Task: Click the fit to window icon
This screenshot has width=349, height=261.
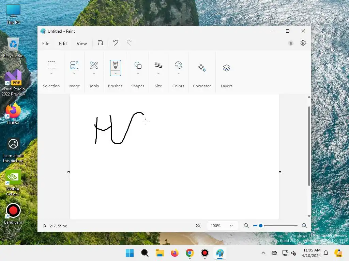Action: coord(199,226)
